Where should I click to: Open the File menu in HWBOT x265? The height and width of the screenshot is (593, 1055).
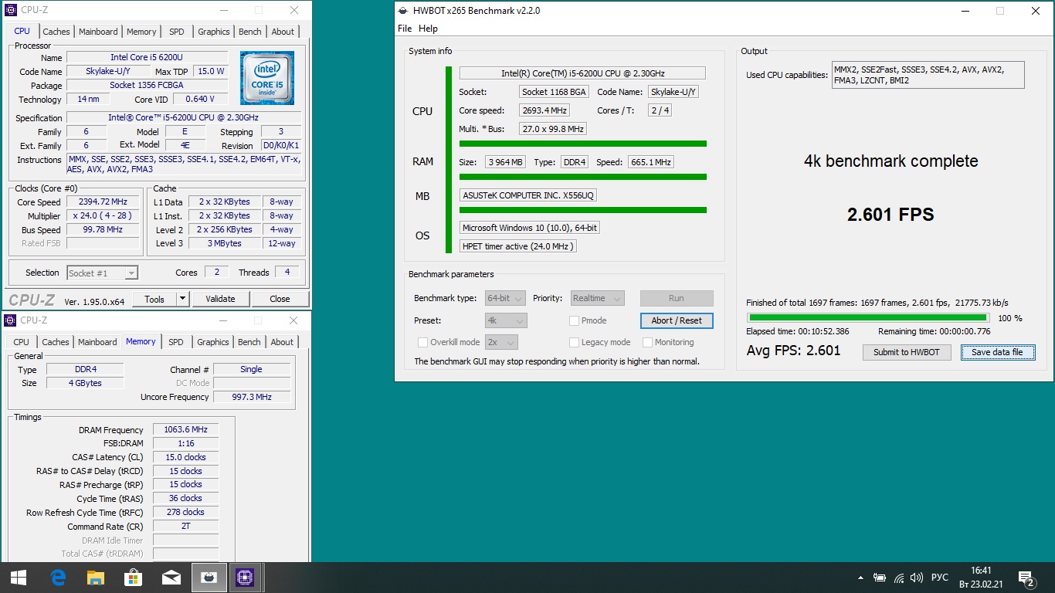tap(405, 29)
